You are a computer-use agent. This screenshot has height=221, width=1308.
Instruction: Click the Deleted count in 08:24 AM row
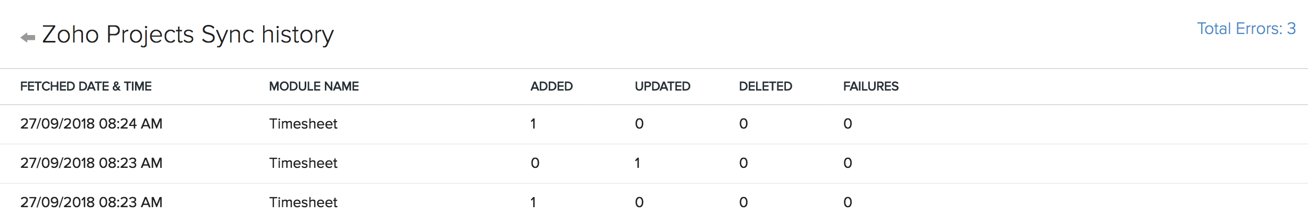click(743, 124)
